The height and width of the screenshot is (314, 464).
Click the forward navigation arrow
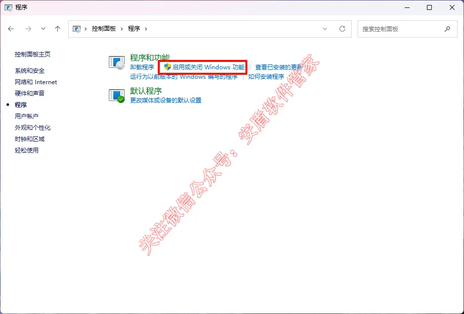coord(28,29)
